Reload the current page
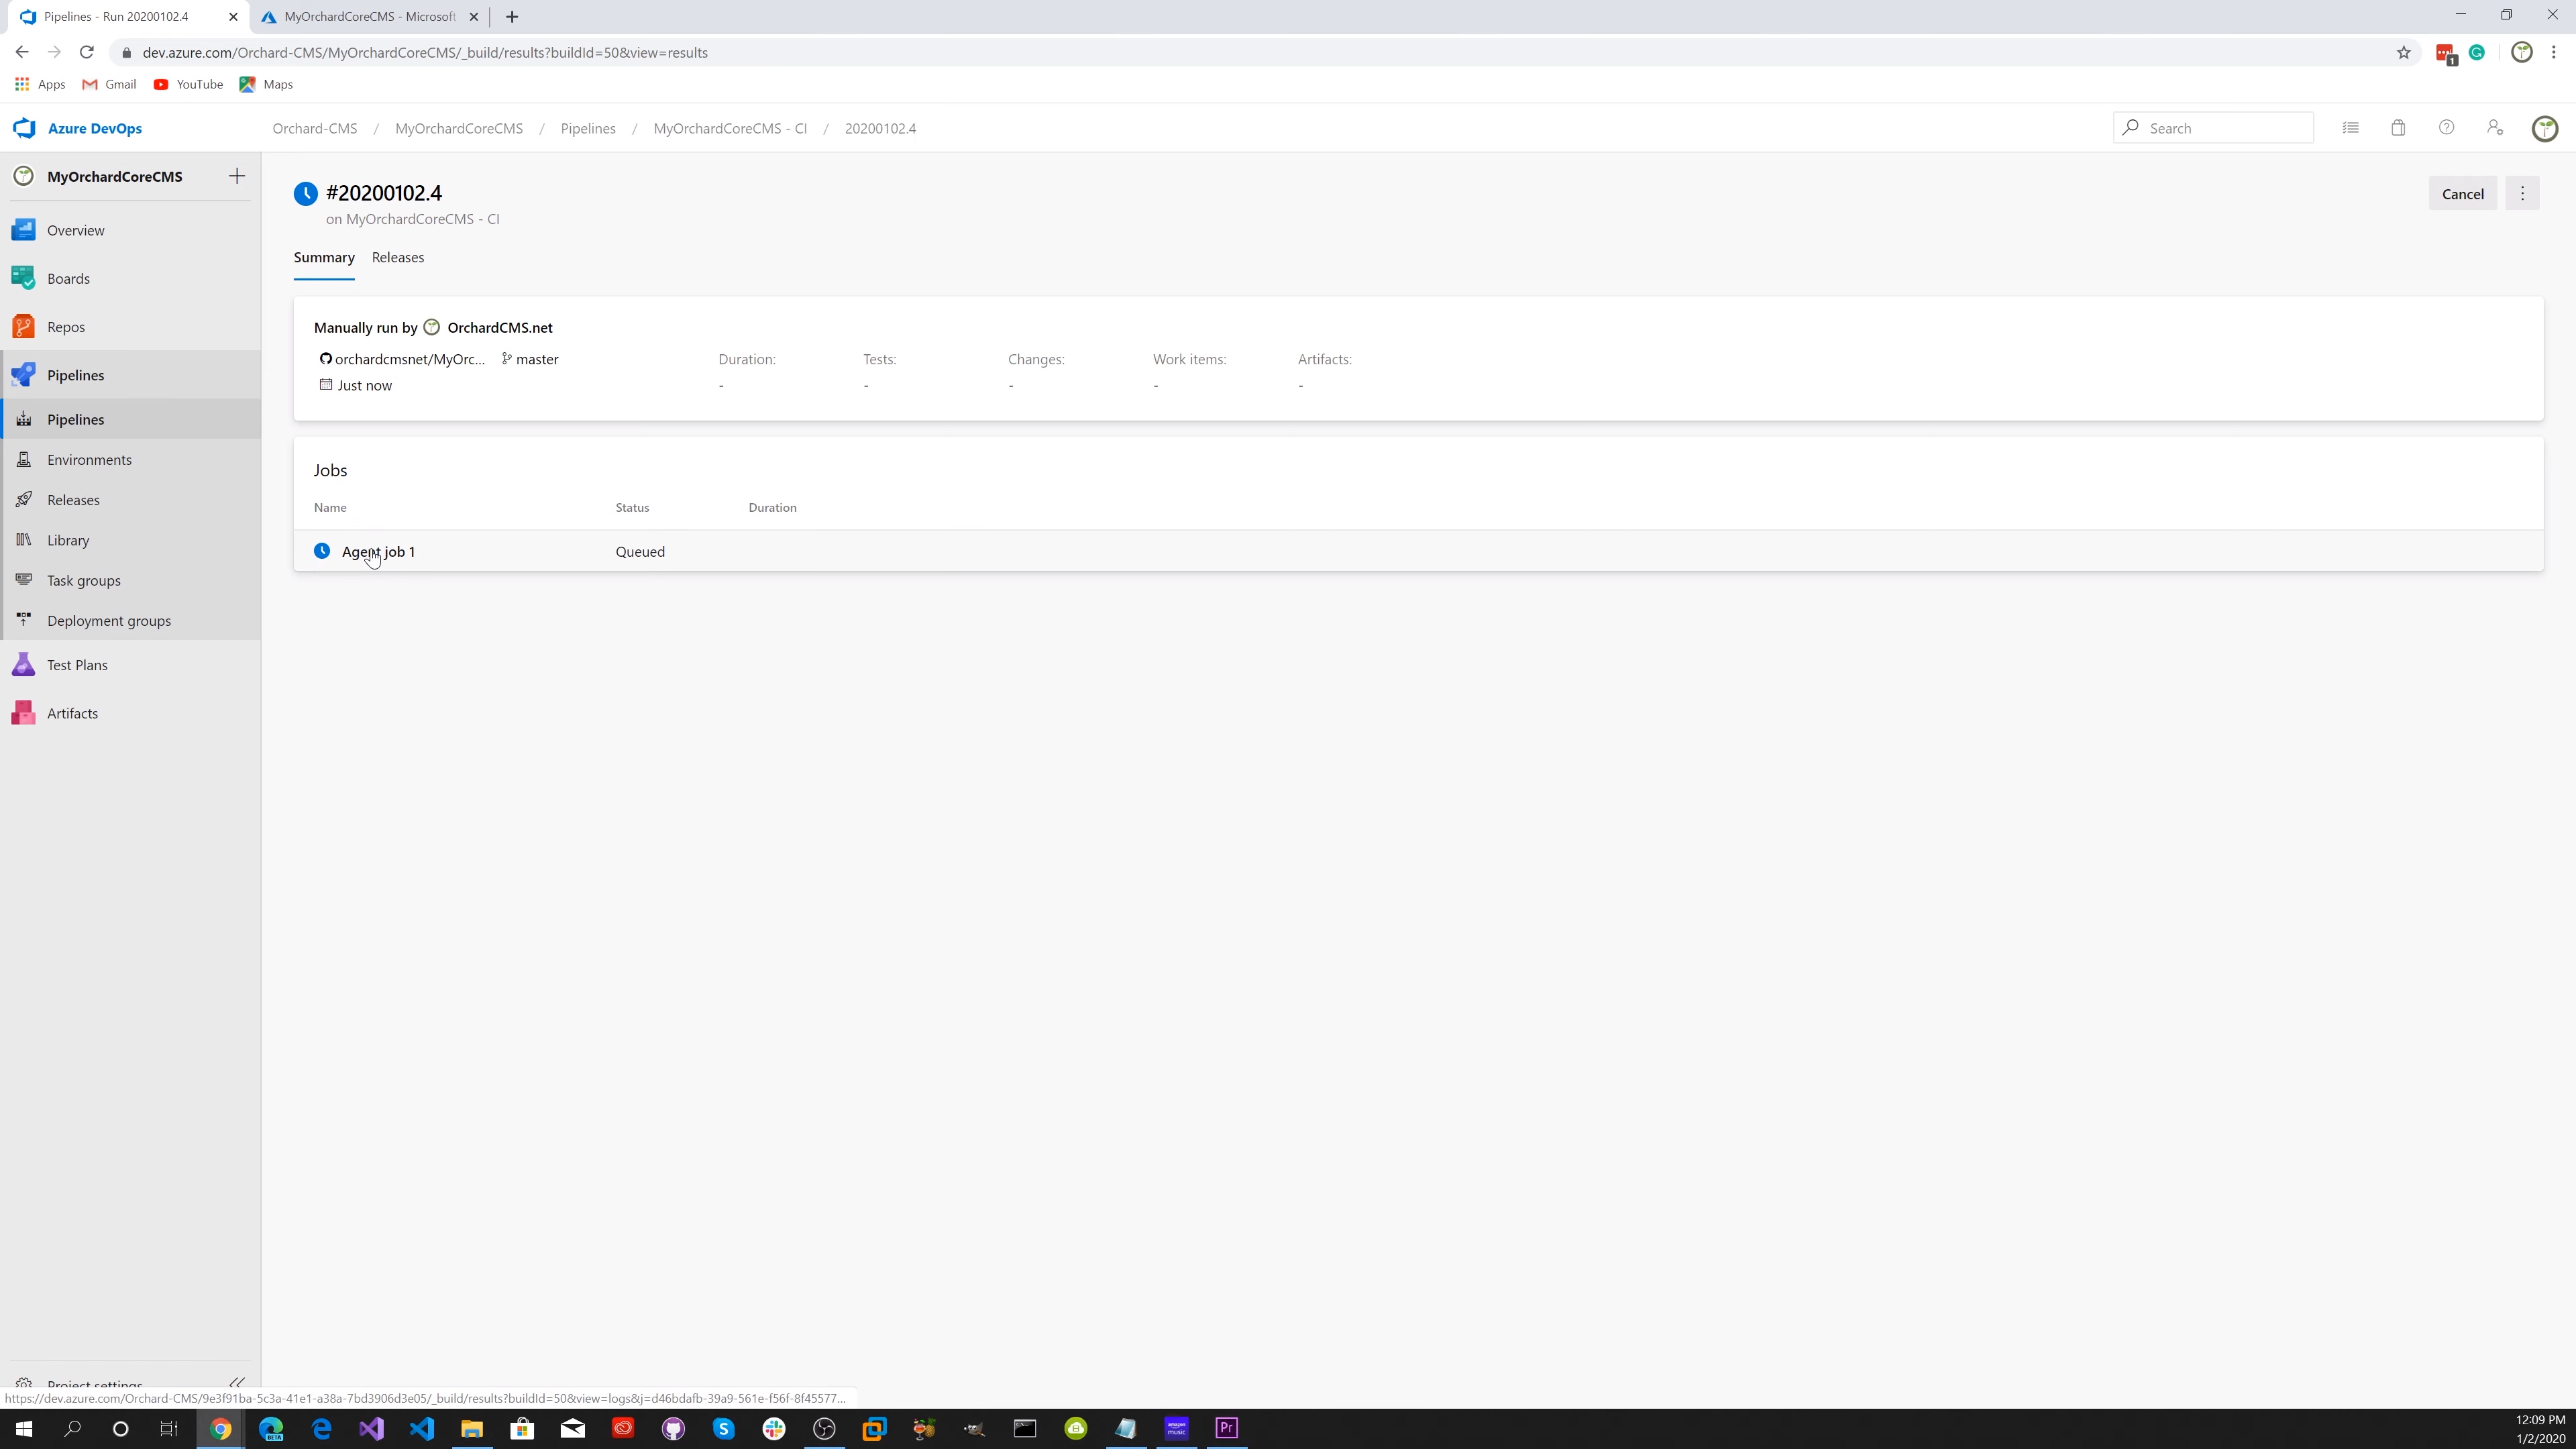This screenshot has height=1449, width=2576. pyautogui.click(x=87, y=52)
